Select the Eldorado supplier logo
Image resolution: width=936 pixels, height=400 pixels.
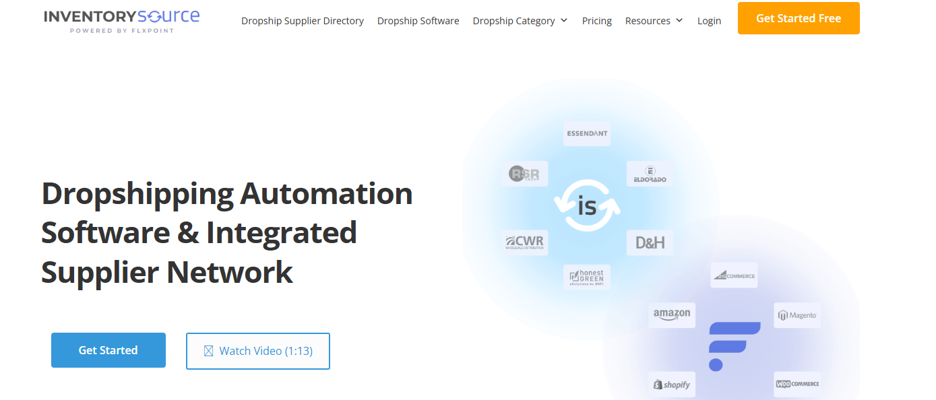[x=650, y=174]
